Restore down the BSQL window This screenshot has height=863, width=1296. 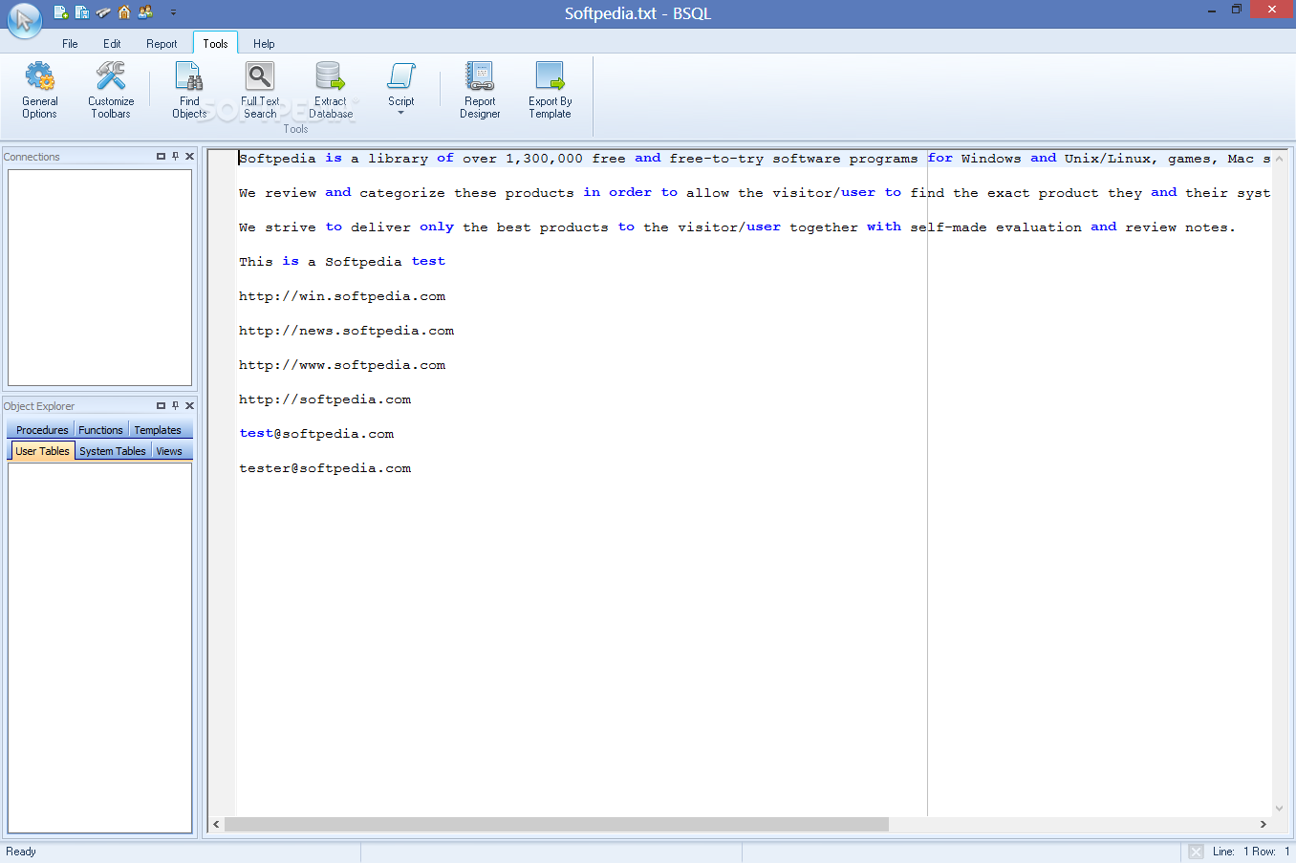coord(1237,10)
